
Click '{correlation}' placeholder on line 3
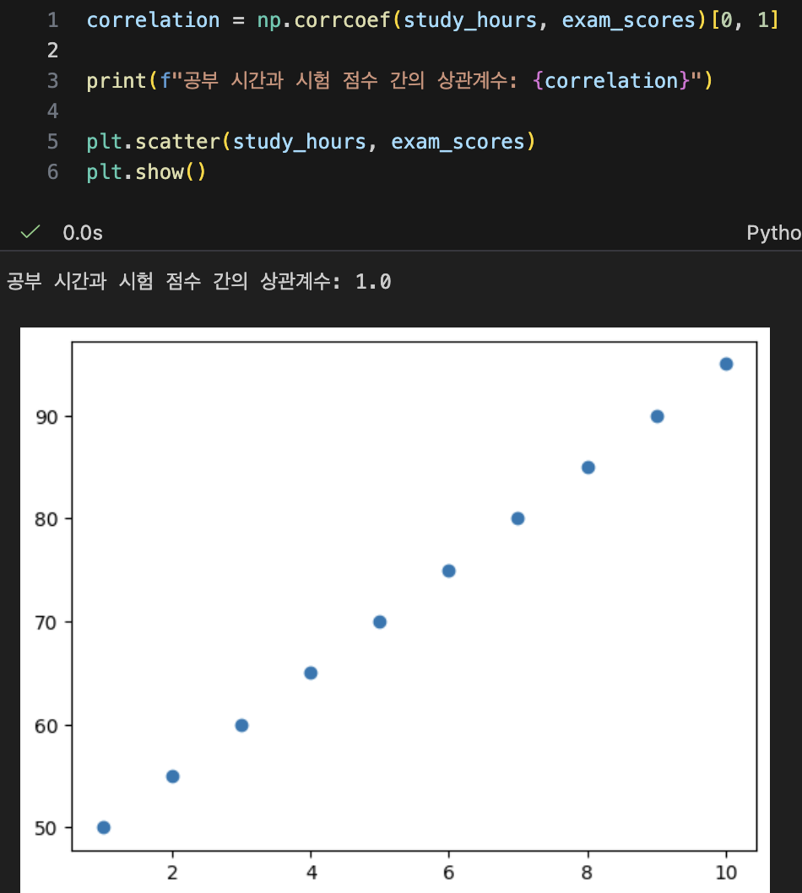(x=611, y=81)
